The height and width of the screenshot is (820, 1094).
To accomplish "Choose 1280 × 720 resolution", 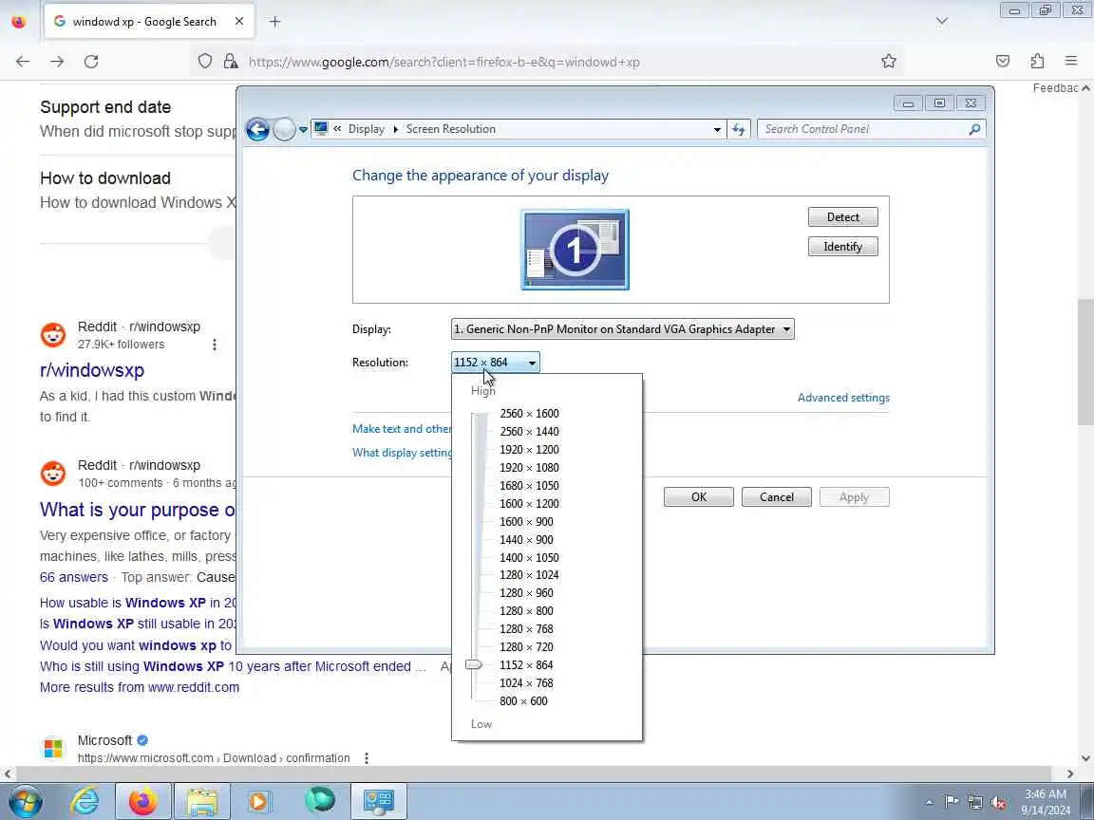I will (527, 647).
